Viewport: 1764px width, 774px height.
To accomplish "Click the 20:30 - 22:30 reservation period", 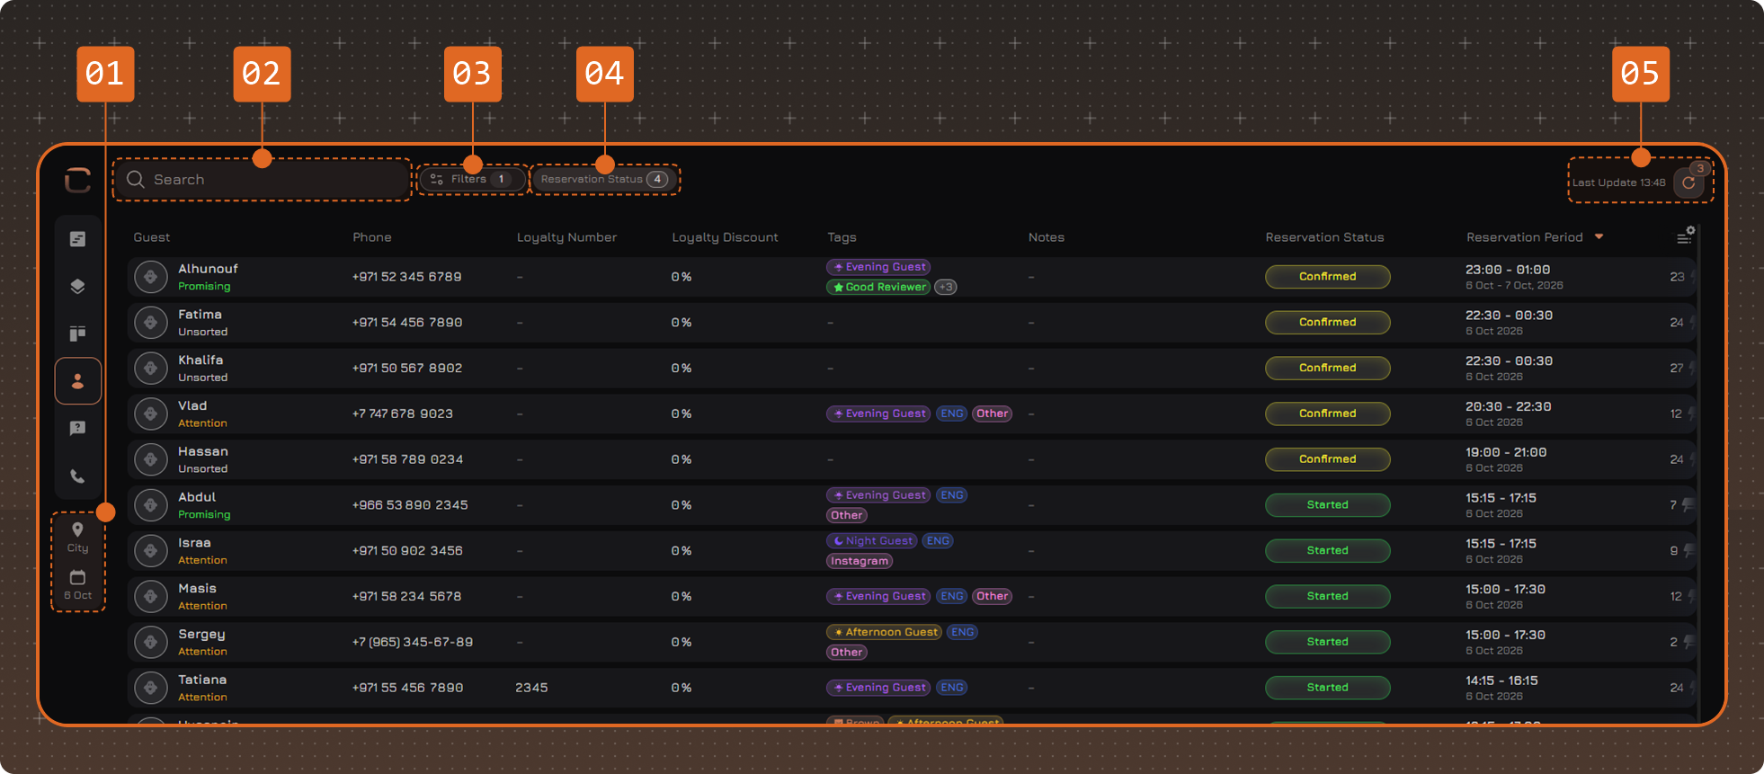I will [1508, 406].
